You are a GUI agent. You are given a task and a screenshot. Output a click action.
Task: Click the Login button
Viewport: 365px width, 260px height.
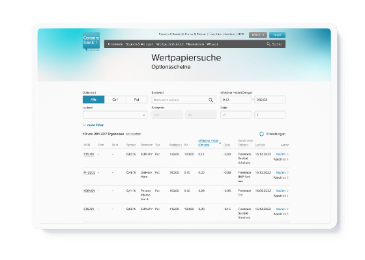[277, 35]
